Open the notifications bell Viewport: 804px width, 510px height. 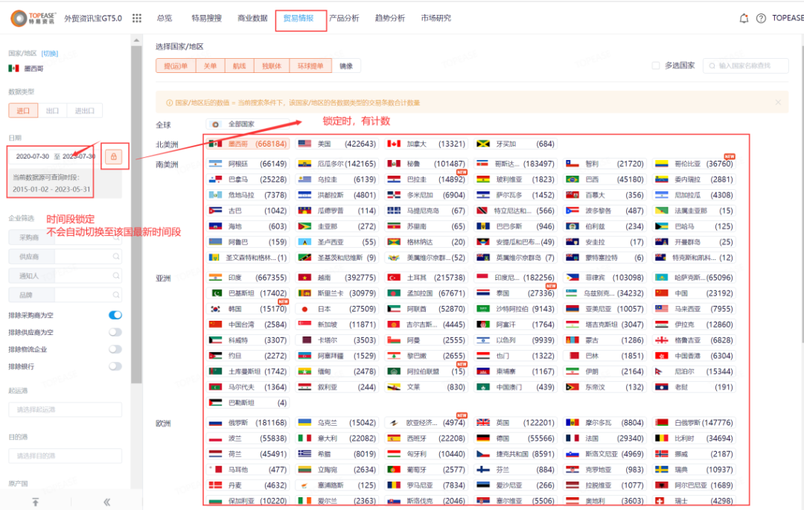744,19
